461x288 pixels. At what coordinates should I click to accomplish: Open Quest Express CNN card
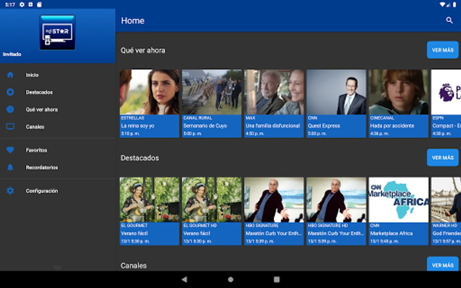[x=336, y=104]
